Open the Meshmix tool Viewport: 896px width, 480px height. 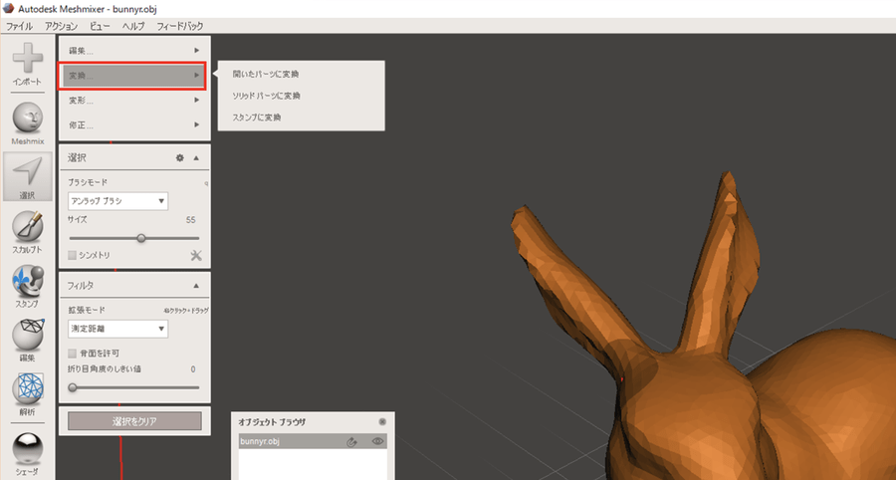point(28,119)
